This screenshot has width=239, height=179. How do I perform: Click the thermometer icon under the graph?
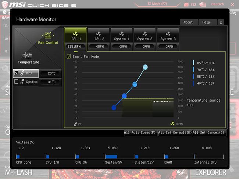point(76,124)
